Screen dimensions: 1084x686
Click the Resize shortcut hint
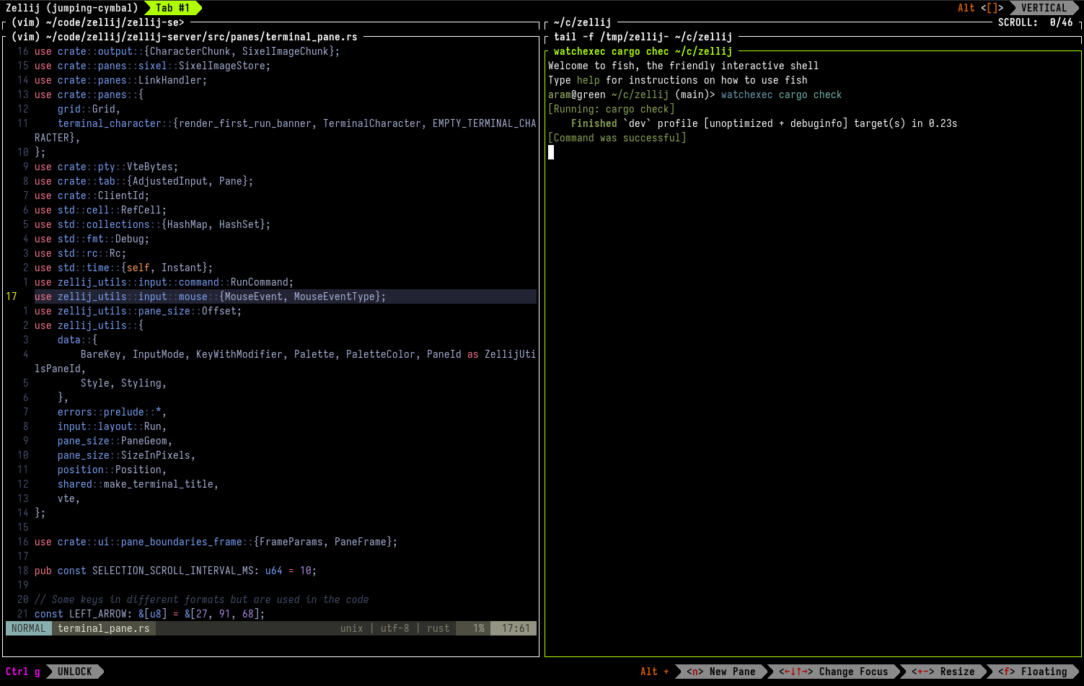tap(943, 672)
